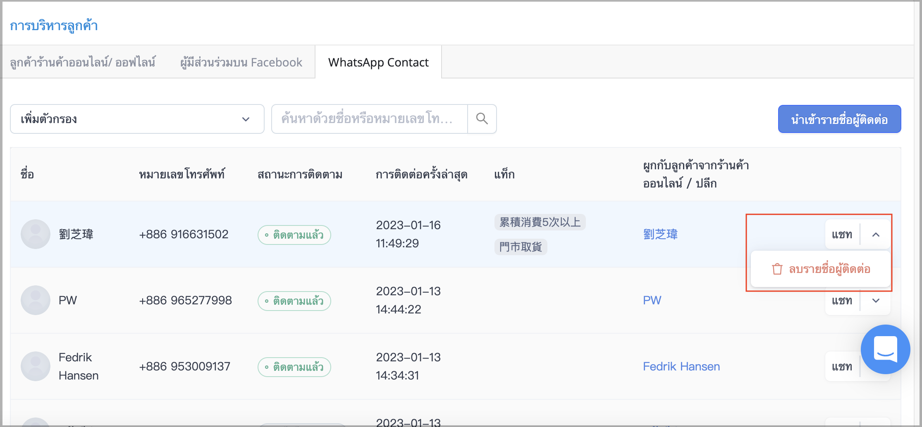Switch to online/offline store customers tab
The height and width of the screenshot is (427, 922).
(x=83, y=62)
